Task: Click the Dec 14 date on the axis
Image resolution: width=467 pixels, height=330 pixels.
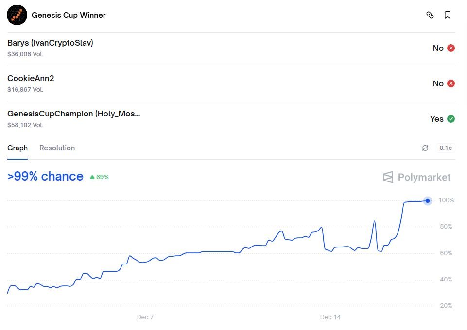Action: pos(330,317)
